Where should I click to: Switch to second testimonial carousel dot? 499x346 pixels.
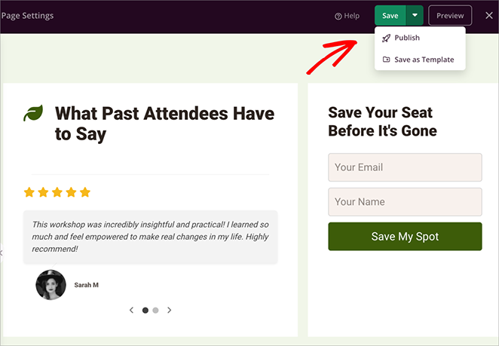point(155,310)
